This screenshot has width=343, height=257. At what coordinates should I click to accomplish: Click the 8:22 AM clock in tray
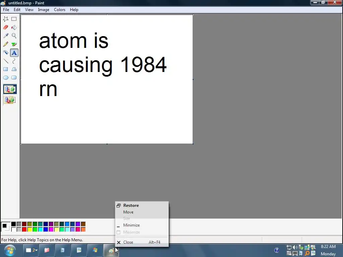point(328,247)
